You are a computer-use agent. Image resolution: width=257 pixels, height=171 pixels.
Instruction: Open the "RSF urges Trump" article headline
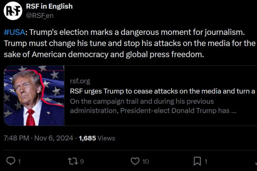pos(163,91)
